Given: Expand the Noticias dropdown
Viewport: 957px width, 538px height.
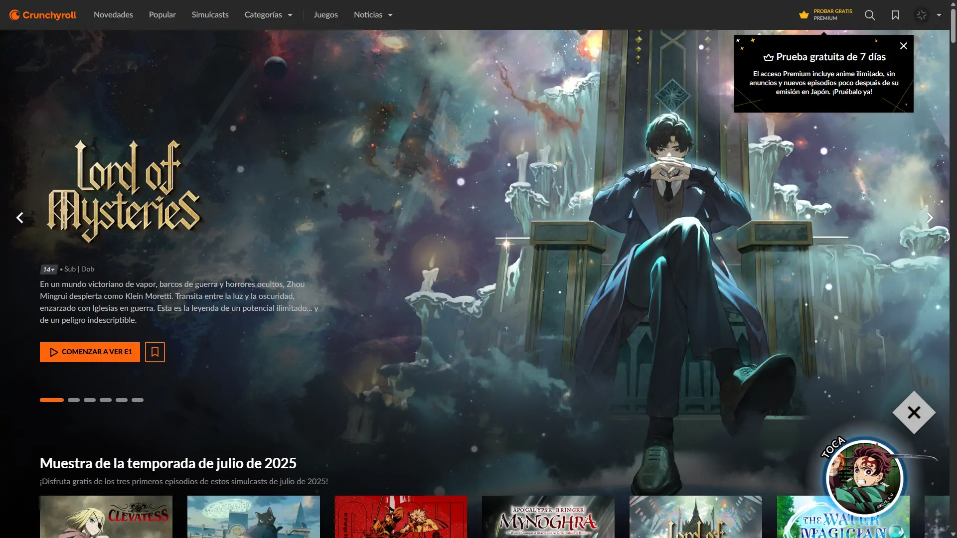Looking at the screenshot, I should [373, 15].
